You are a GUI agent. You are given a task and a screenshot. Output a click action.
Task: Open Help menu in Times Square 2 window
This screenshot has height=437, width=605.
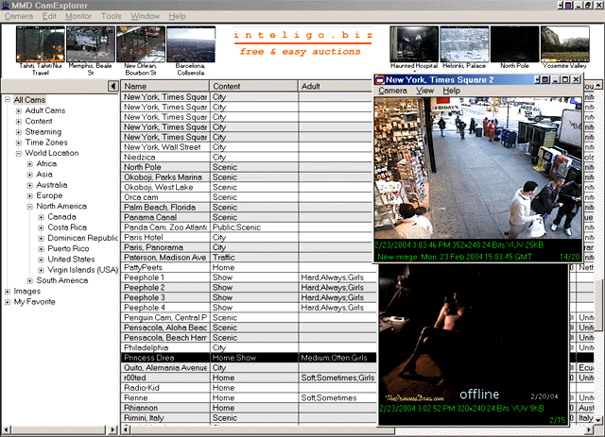click(x=451, y=91)
